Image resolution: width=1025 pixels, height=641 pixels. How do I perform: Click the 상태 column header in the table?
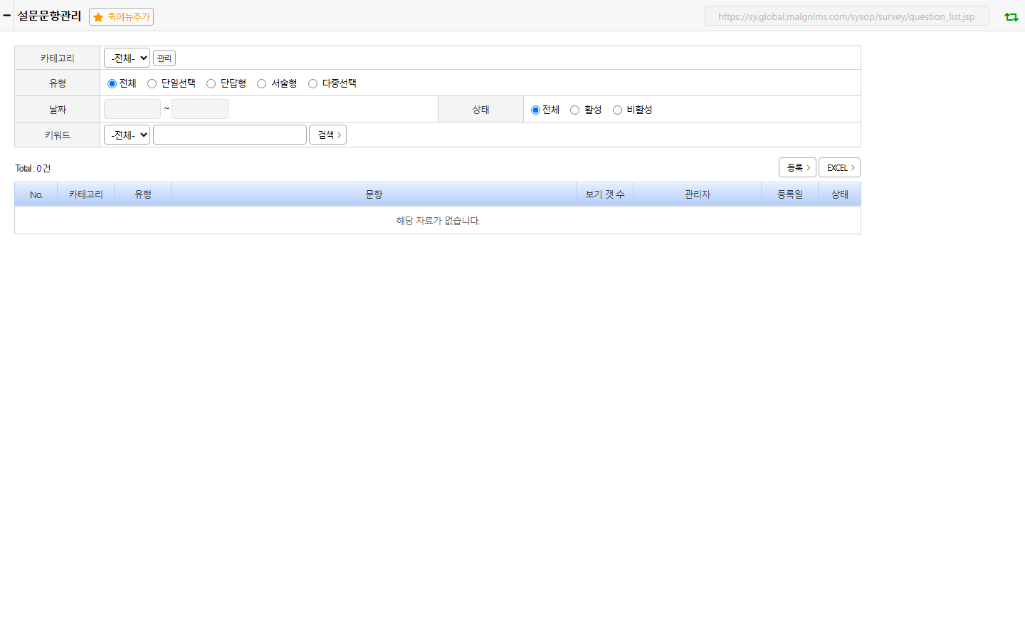(x=840, y=194)
